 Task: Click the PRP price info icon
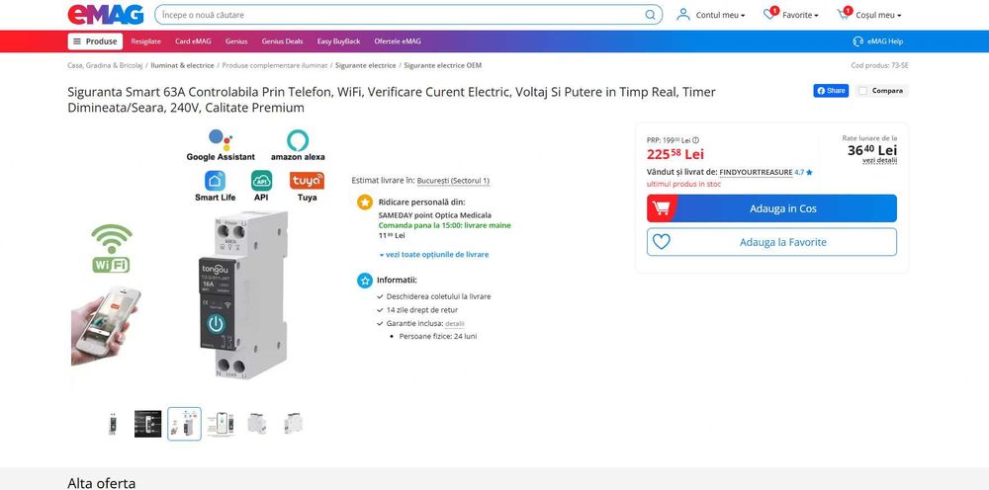pos(695,140)
